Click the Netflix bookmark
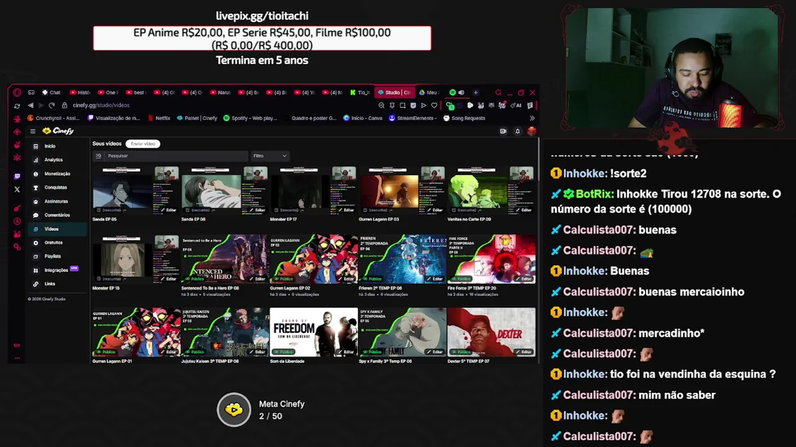Viewport: 796px width, 447px height. pos(159,118)
